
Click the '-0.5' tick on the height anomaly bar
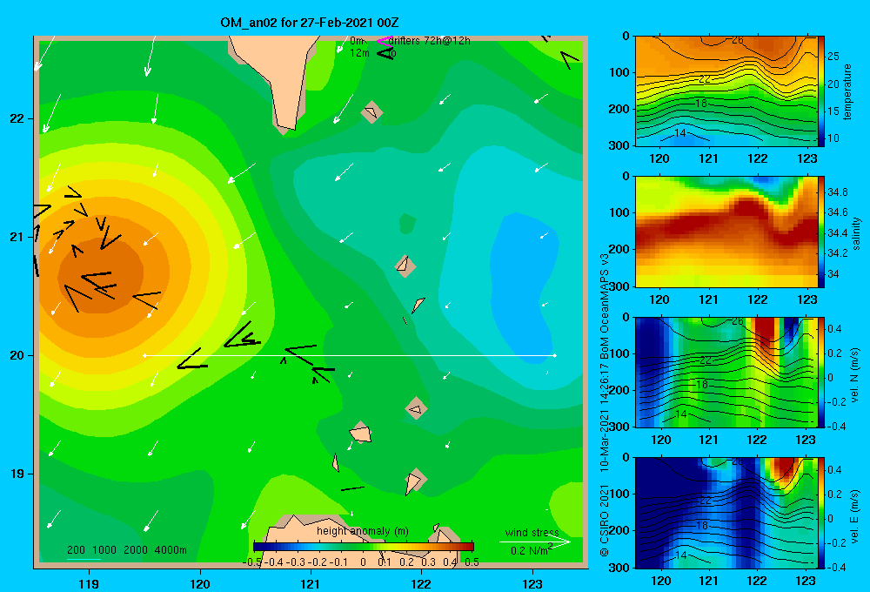click(252, 562)
